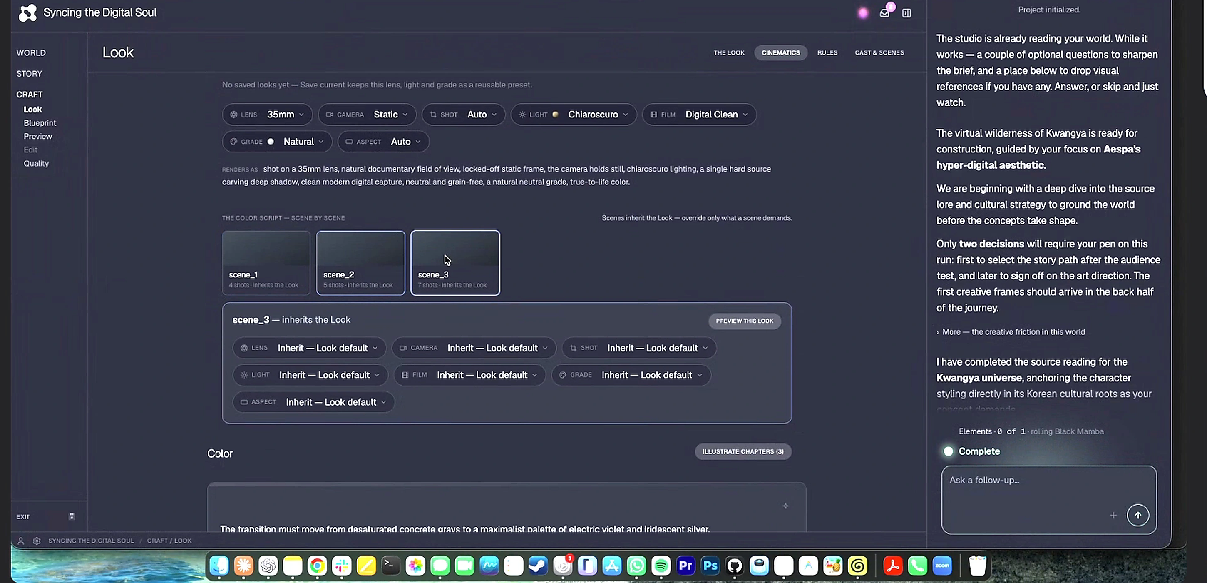Open the Blueprint item in Craft sidebar

40,123
